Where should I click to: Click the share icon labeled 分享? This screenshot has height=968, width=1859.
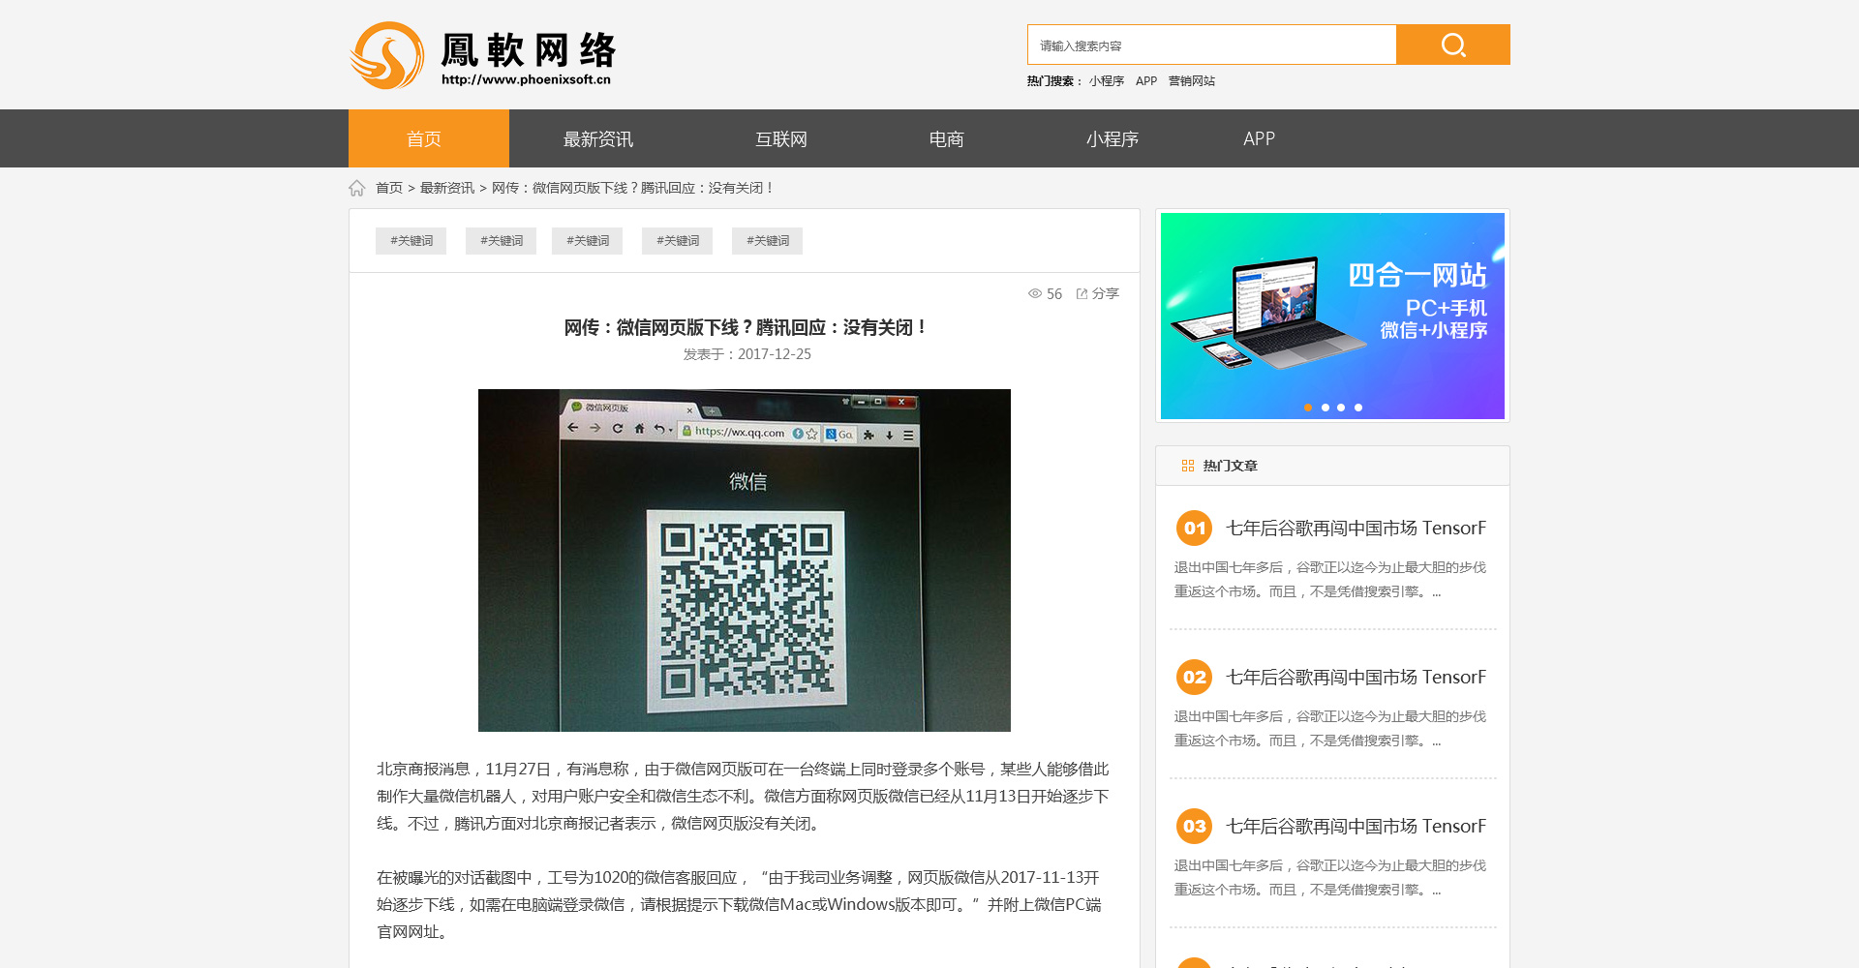tap(1097, 293)
